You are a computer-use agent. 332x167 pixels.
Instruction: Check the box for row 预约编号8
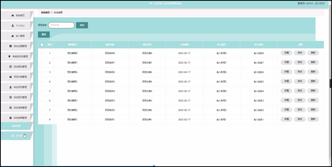pos(42,54)
